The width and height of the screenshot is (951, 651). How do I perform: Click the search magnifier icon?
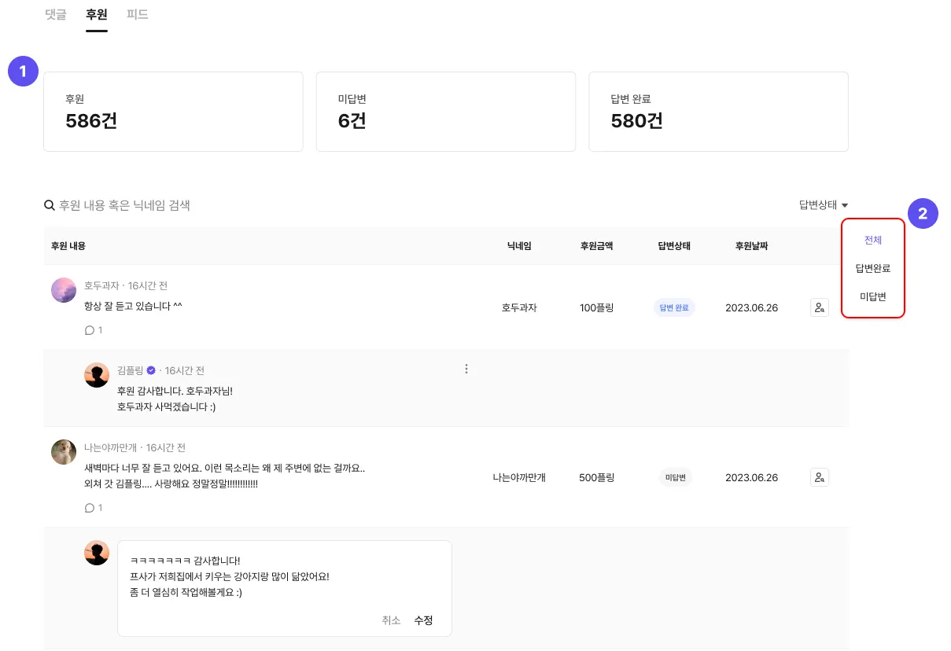click(50, 205)
